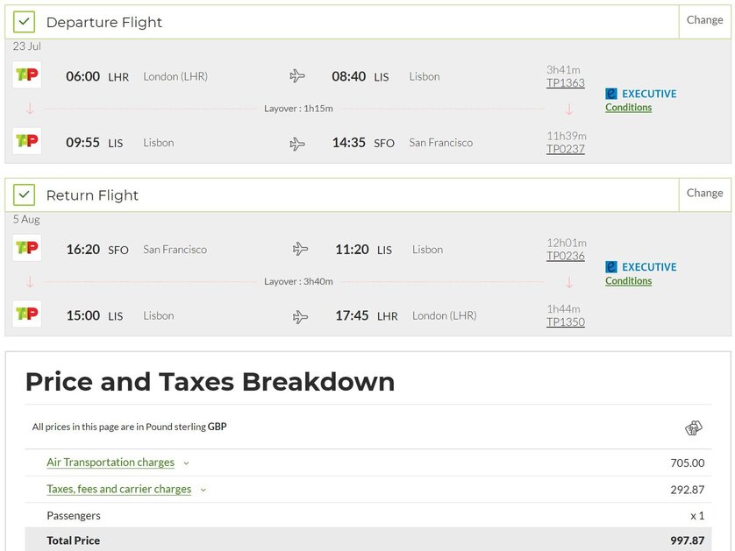Click TAP logo beside 09:55 Lisbon departure

(x=26, y=141)
